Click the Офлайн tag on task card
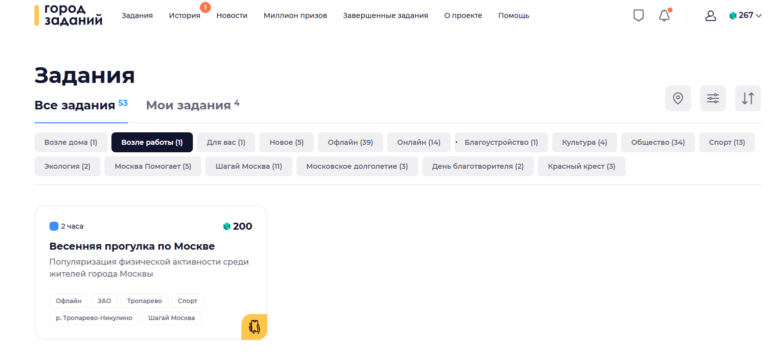Screen dimensions: 783x359 pos(68,301)
